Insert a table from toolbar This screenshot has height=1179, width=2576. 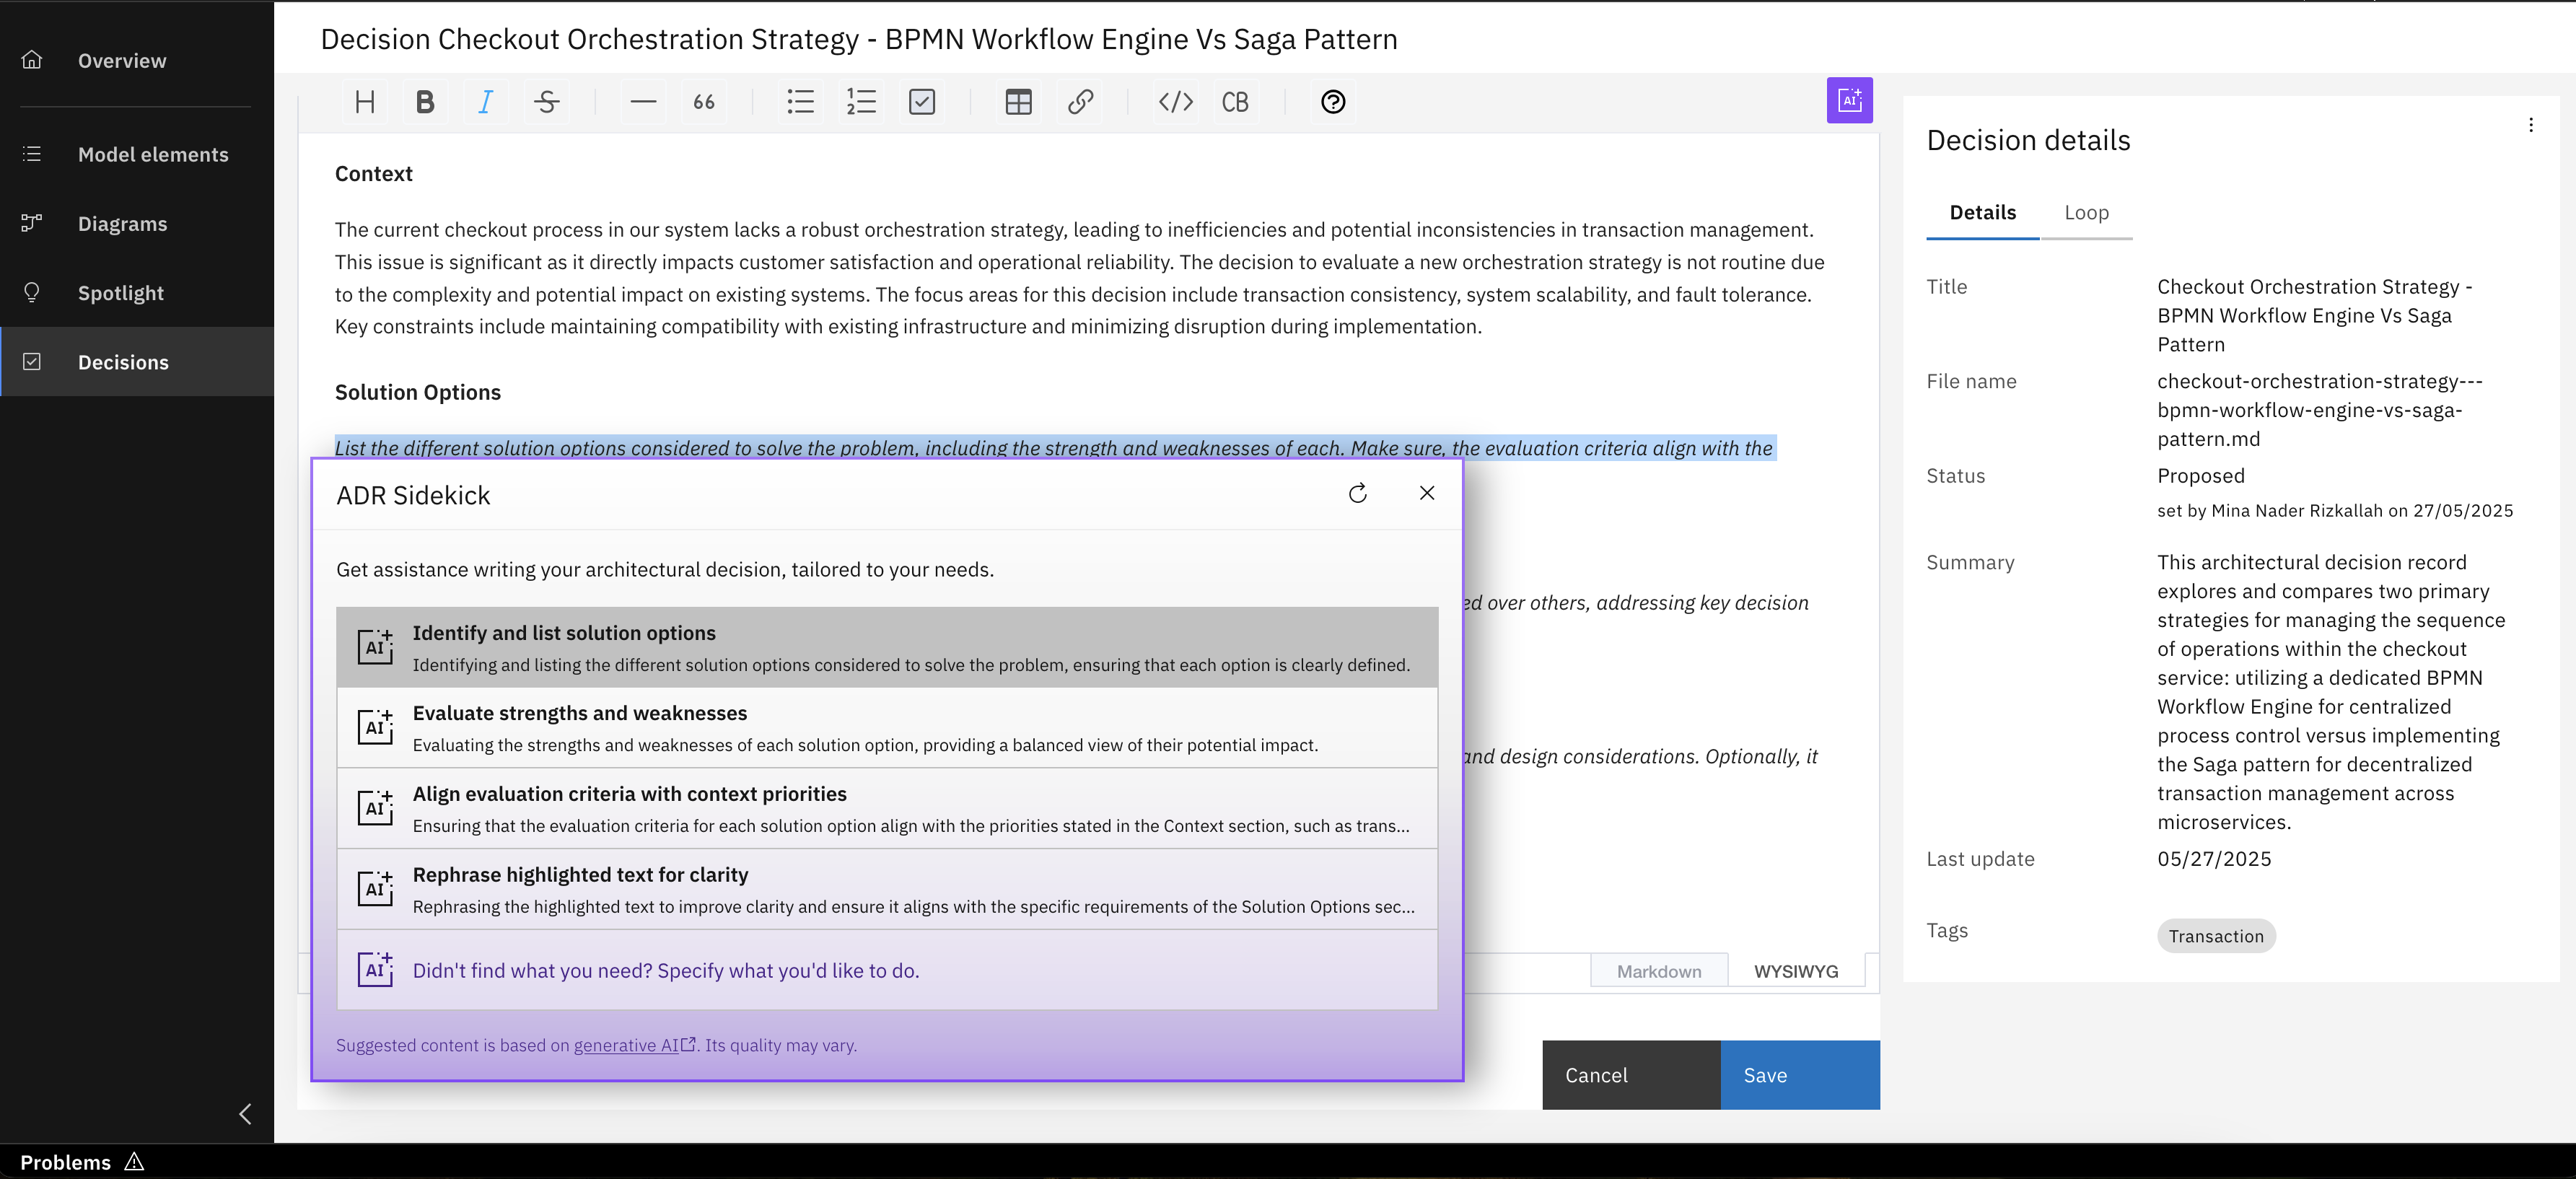(x=1018, y=102)
